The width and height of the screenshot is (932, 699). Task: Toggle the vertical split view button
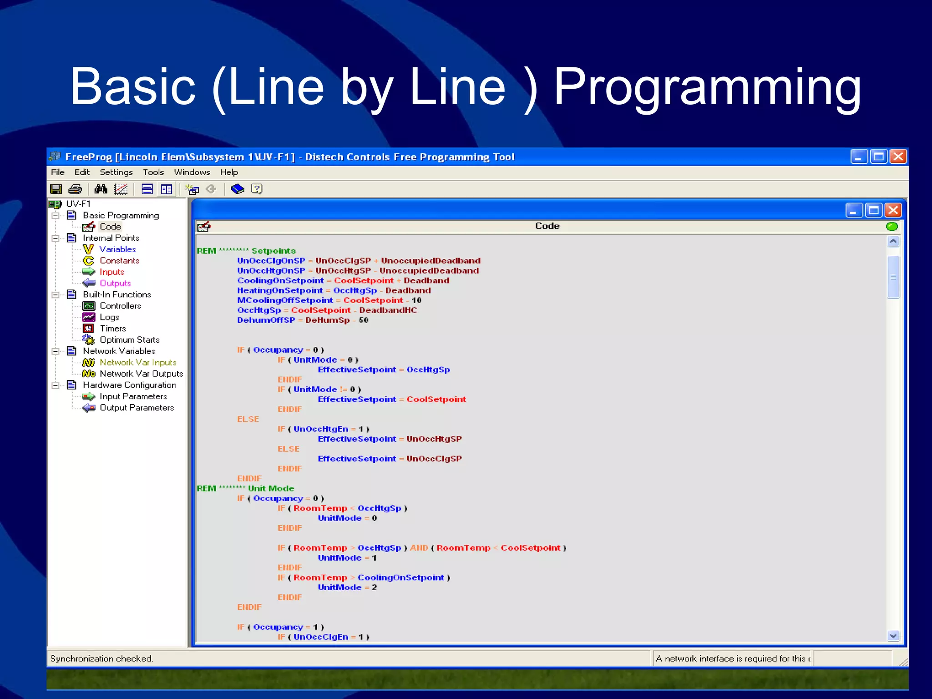(x=167, y=189)
